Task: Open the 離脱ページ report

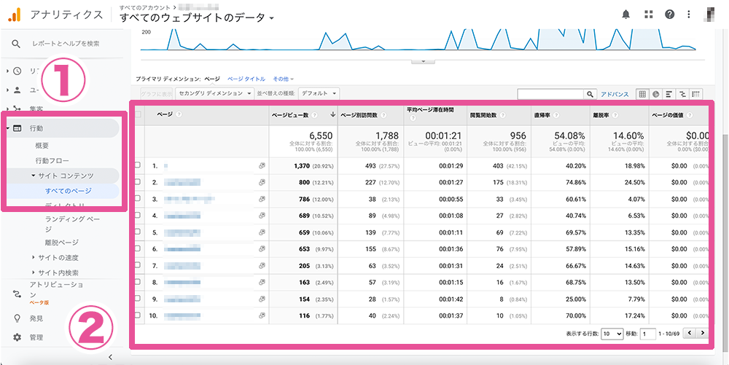Action: click(62, 243)
